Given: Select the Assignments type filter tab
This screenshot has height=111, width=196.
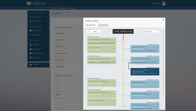Looking at the screenshot, I should 103,25.
